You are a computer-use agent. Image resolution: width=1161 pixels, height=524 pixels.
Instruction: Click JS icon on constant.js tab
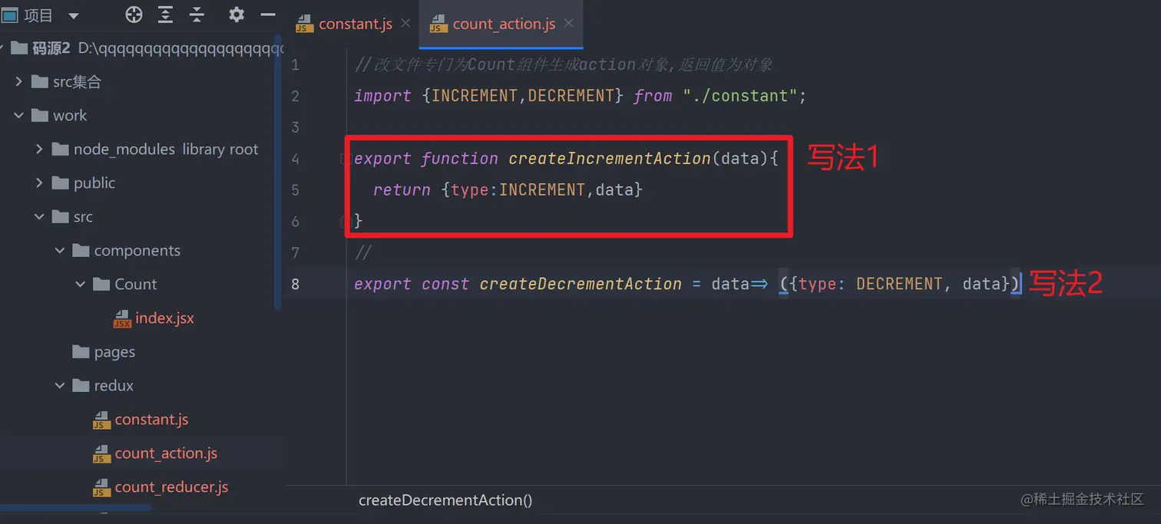coord(305,24)
